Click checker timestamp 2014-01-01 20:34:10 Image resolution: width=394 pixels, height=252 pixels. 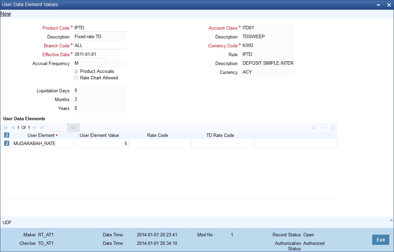tap(157, 243)
